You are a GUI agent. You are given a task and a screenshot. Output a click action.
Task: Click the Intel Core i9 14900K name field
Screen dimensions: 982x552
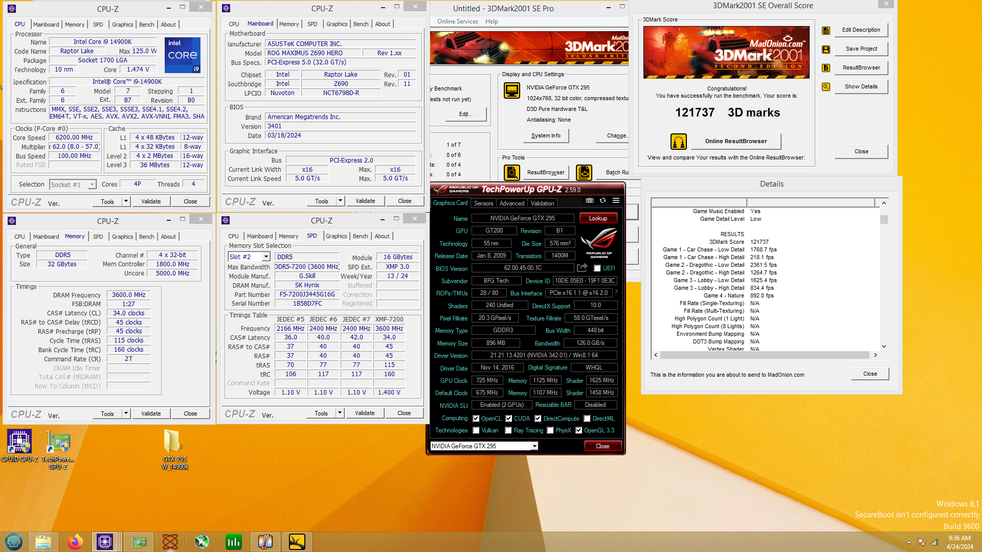coord(102,42)
